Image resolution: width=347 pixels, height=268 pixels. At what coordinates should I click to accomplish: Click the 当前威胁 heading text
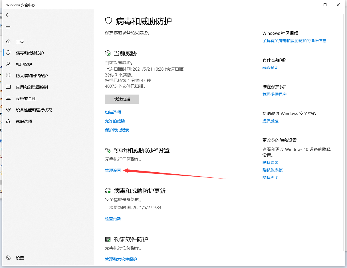click(x=125, y=53)
